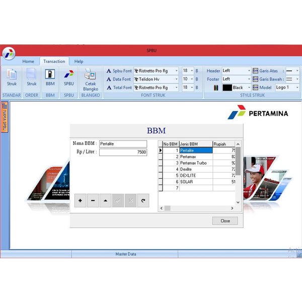Open the Total Font size dropdown
This screenshot has height=302, width=302.
pyautogui.click(x=192, y=88)
